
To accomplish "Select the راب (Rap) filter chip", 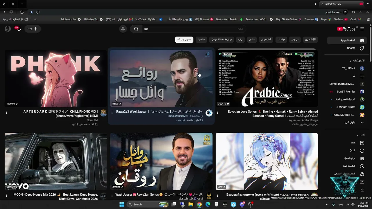I will [x=240, y=39].
